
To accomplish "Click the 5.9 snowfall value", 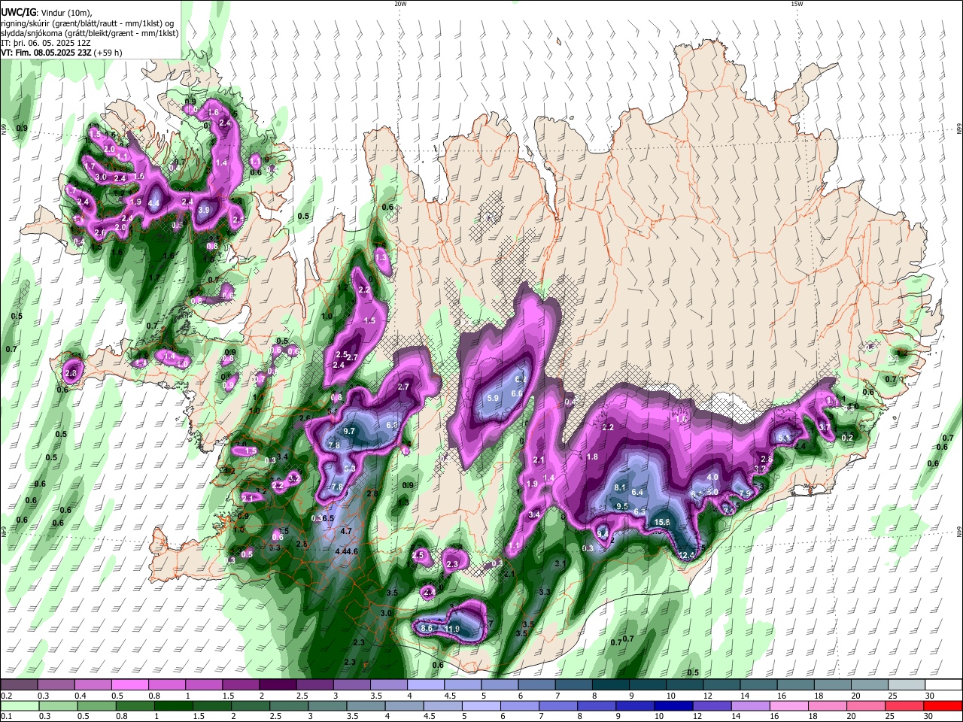I will 494,398.
